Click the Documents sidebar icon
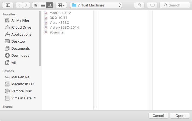 pos(7,48)
